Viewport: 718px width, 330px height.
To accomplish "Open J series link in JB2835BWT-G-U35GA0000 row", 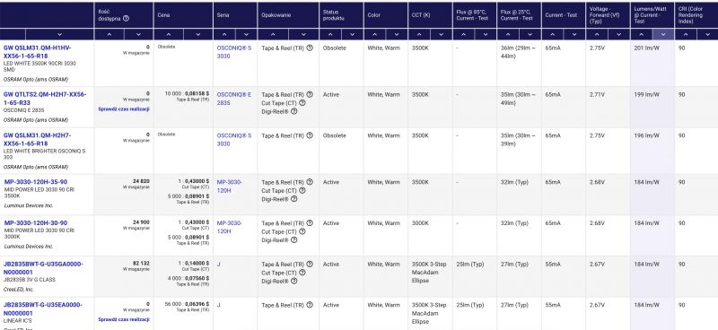I will coord(218,265).
